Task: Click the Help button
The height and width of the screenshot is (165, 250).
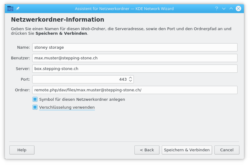Action: (22, 150)
